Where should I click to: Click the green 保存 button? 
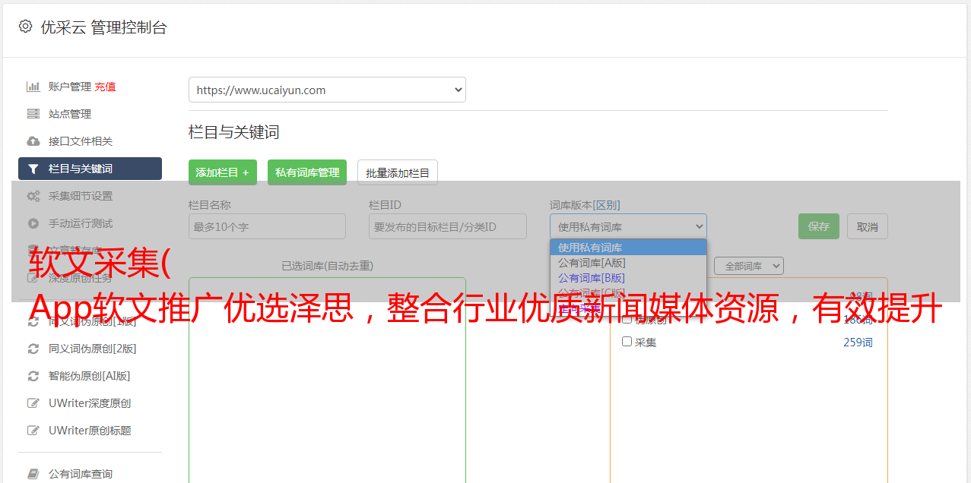tap(819, 226)
